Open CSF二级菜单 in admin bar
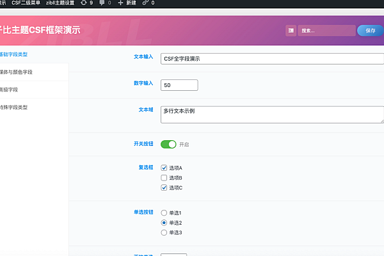 pos(26,3)
